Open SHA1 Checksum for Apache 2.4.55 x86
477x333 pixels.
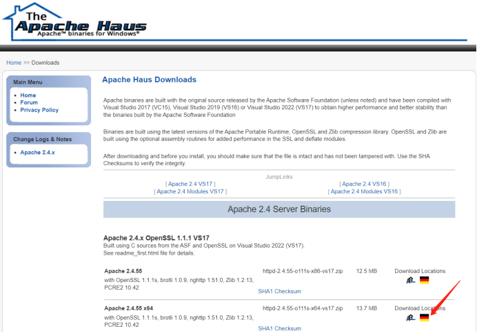coord(280,292)
